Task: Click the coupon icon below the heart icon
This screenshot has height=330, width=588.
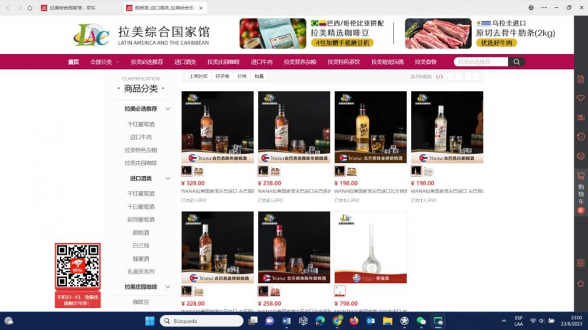Action: (x=580, y=118)
